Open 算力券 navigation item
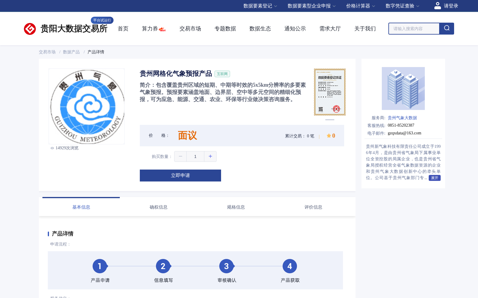 150,29
